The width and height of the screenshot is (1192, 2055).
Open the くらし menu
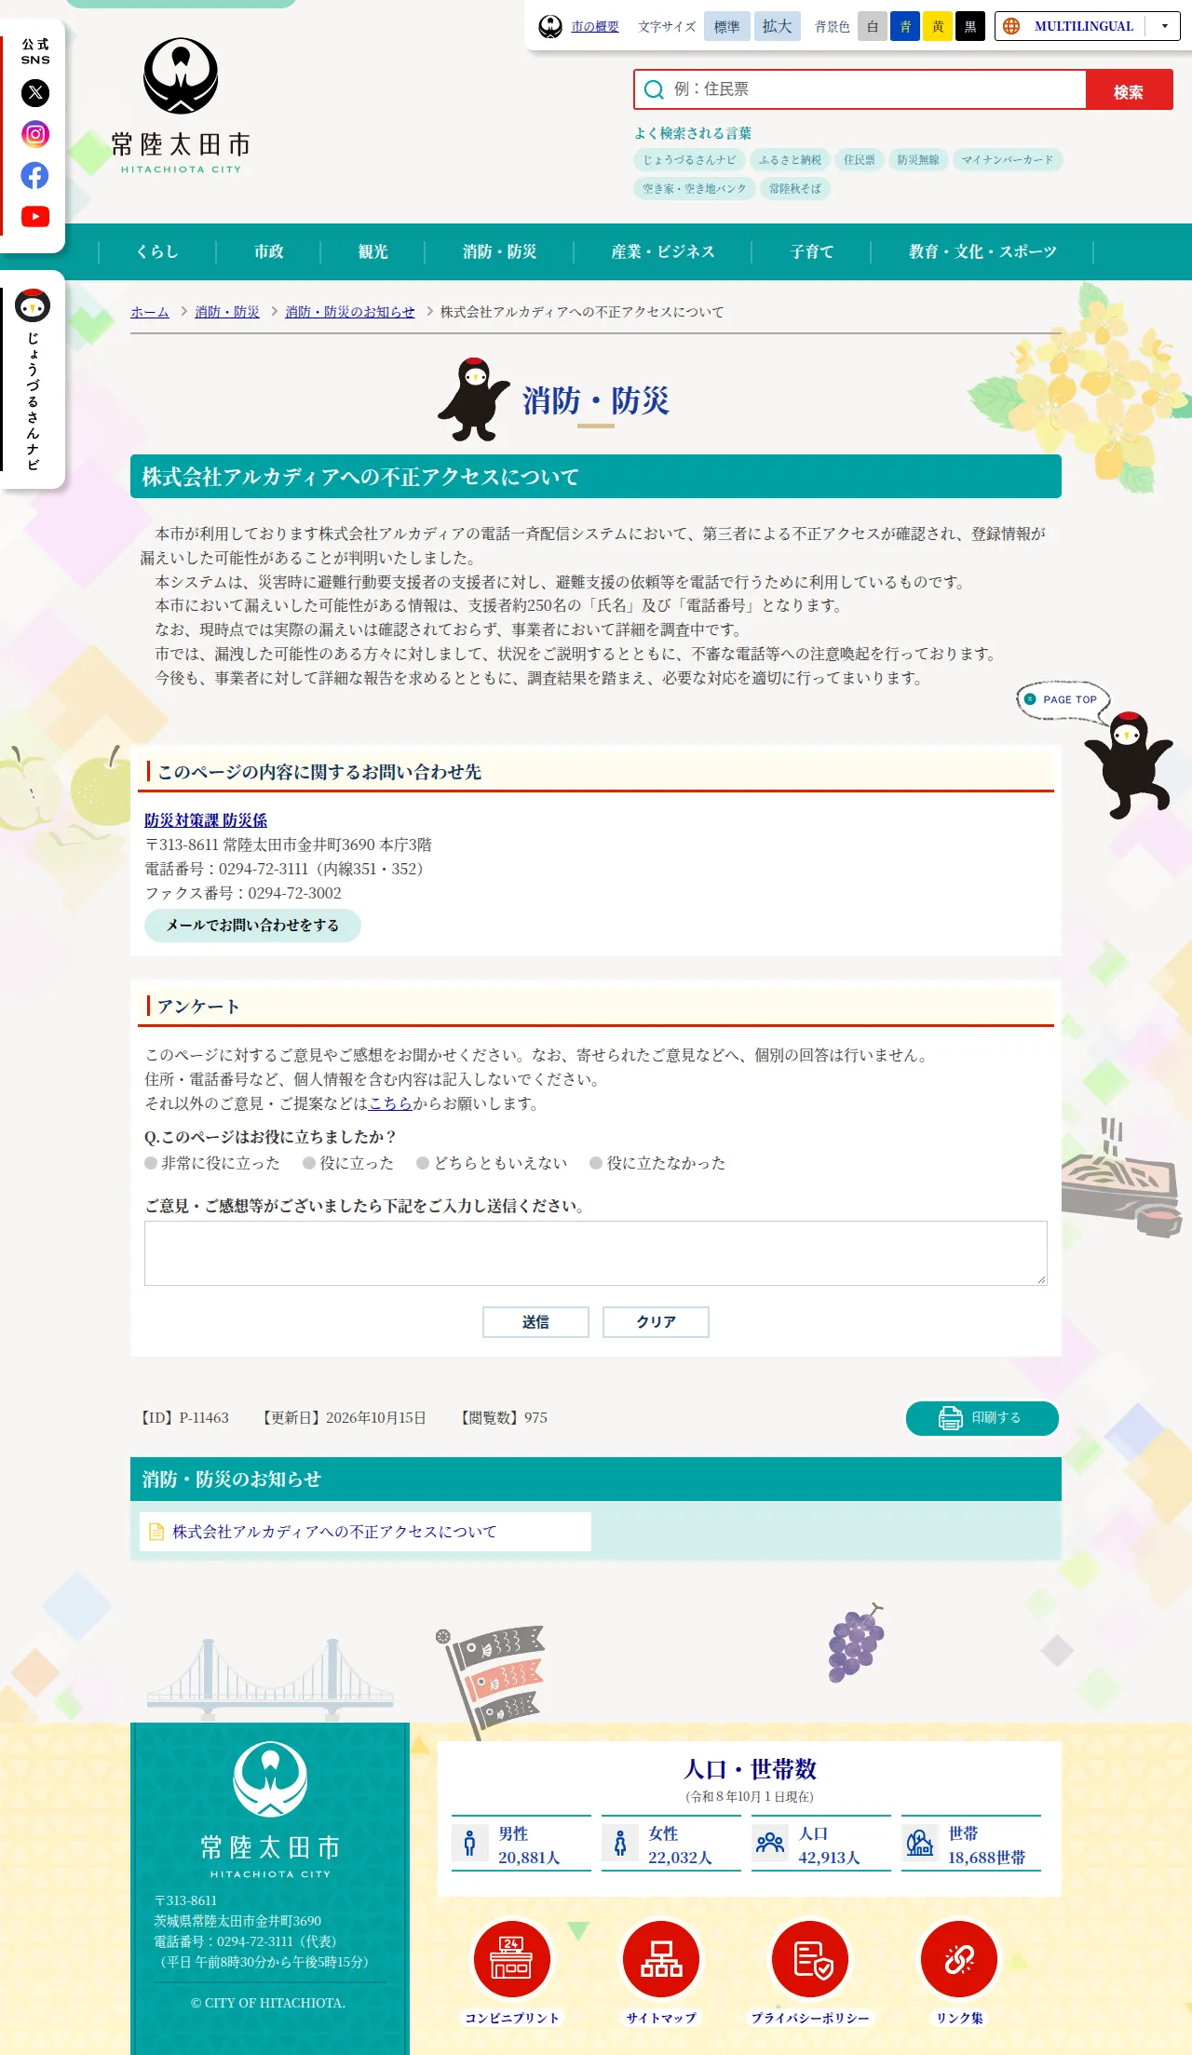tap(157, 251)
